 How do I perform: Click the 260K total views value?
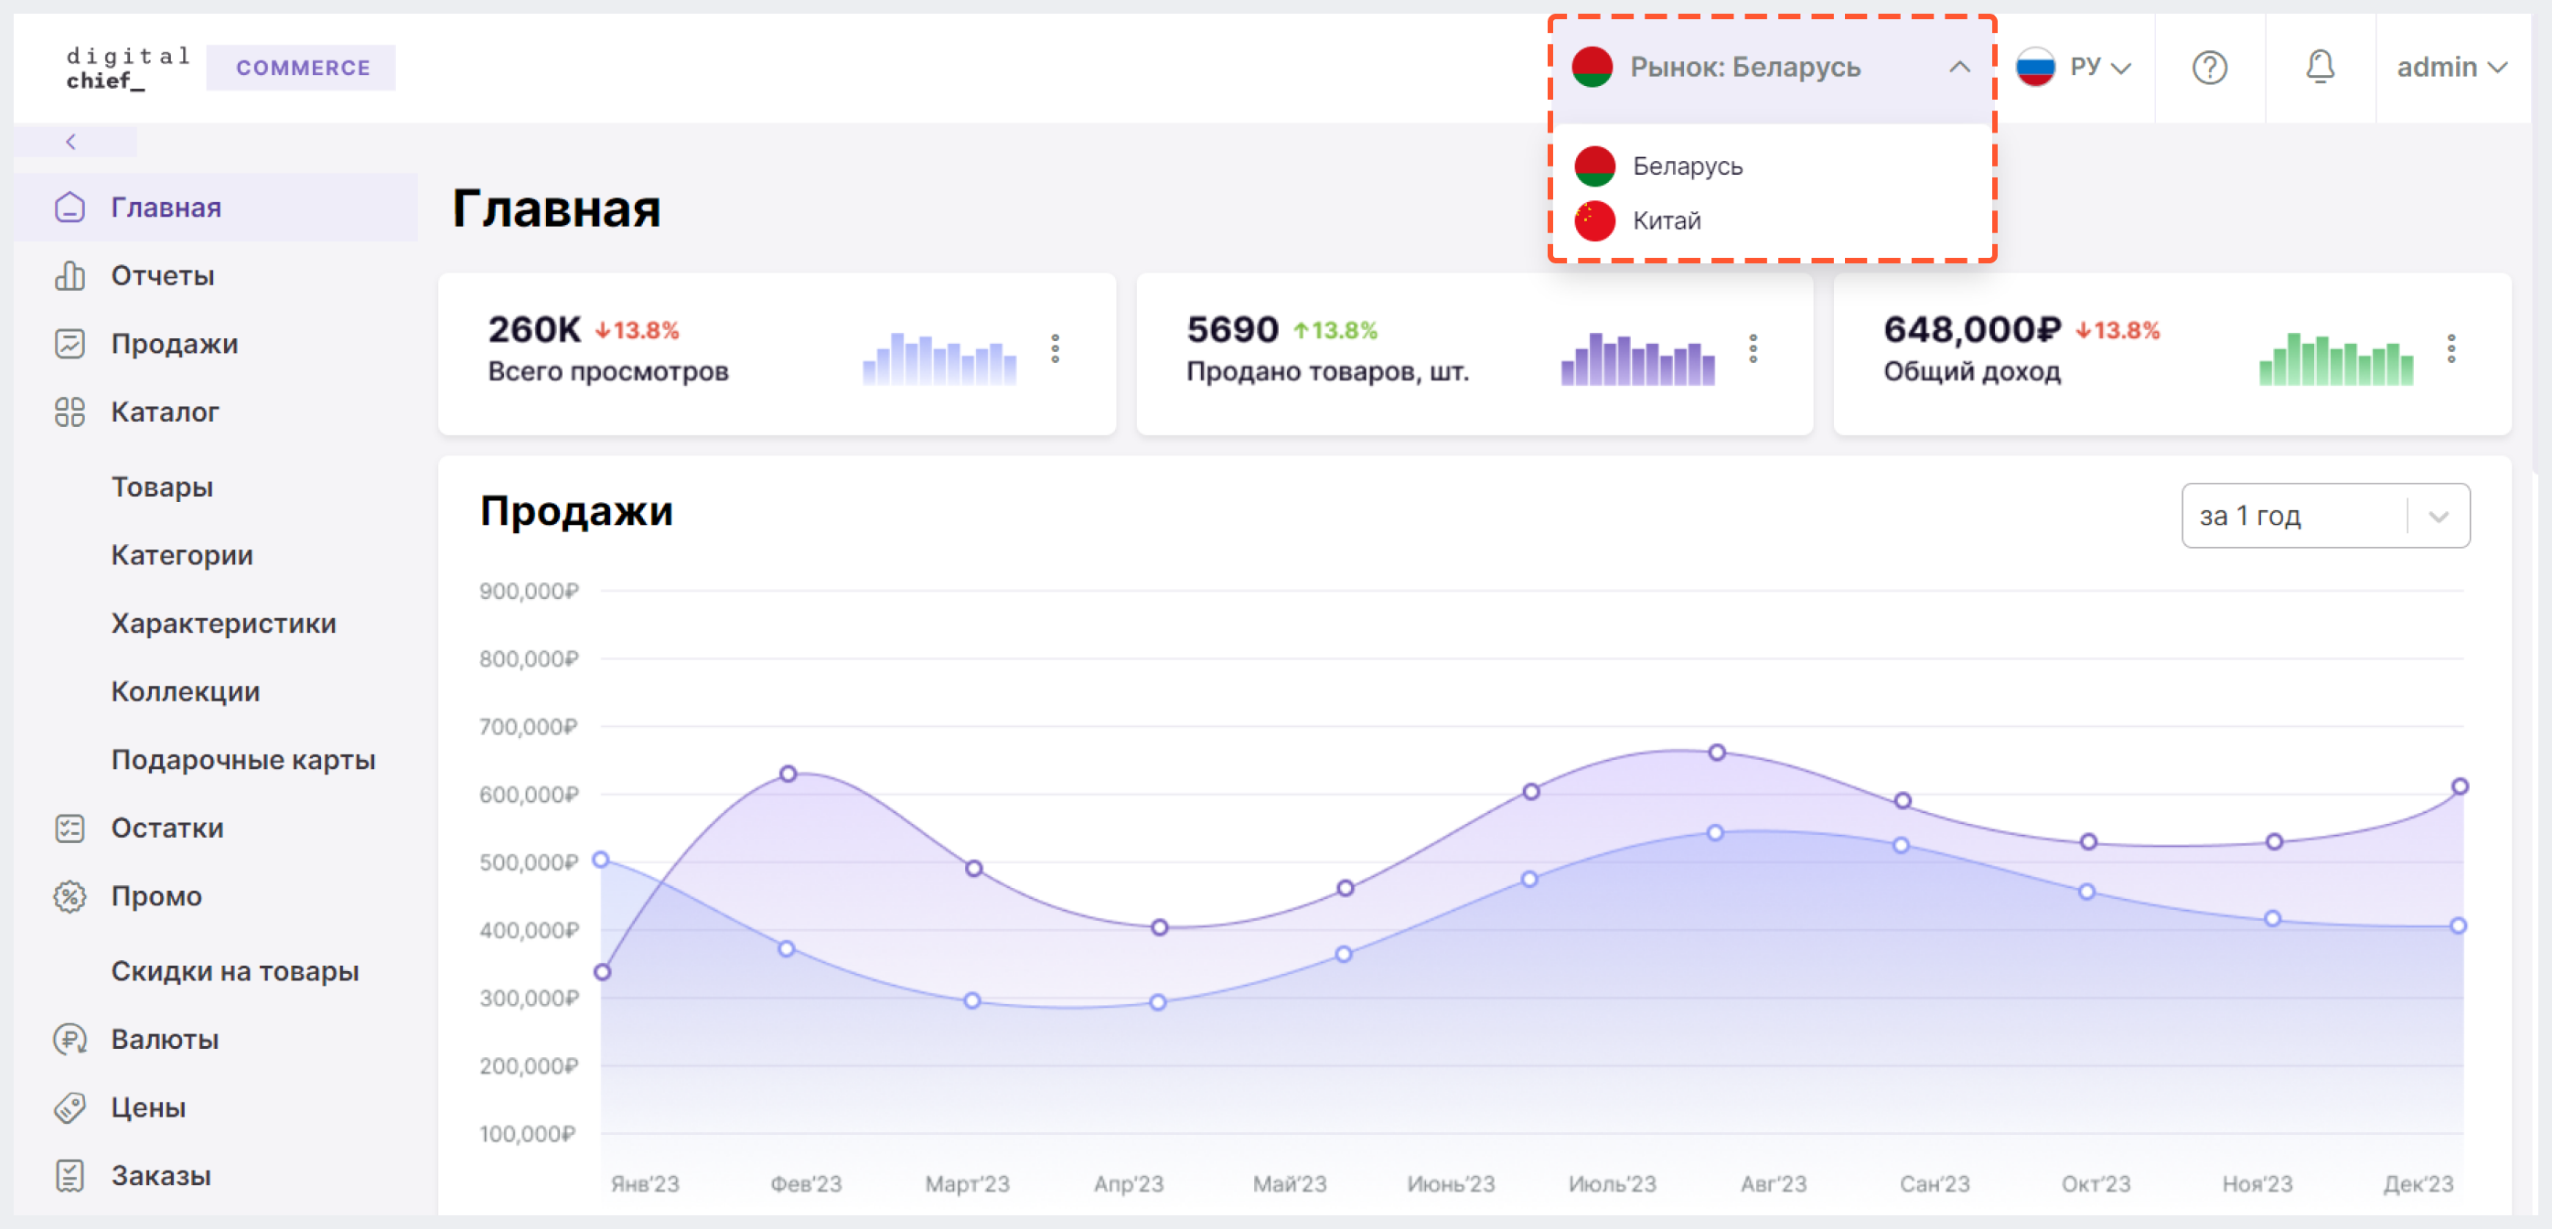click(534, 329)
